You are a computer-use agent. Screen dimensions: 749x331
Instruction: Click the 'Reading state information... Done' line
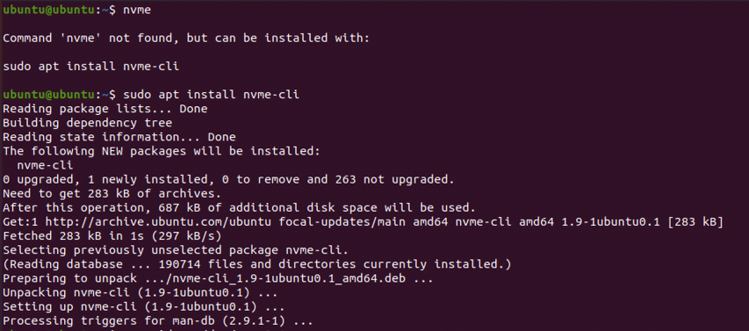[x=119, y=137]
